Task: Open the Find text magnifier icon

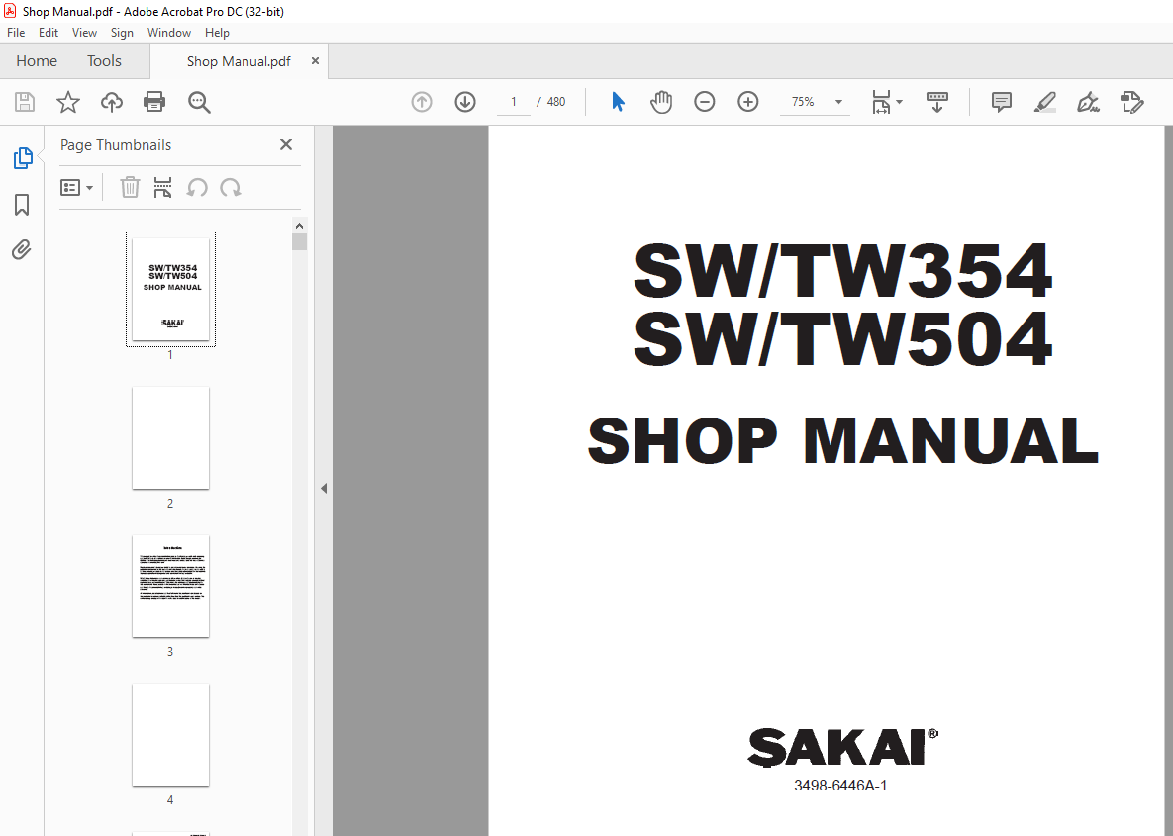Action: (x=199, y=102)
